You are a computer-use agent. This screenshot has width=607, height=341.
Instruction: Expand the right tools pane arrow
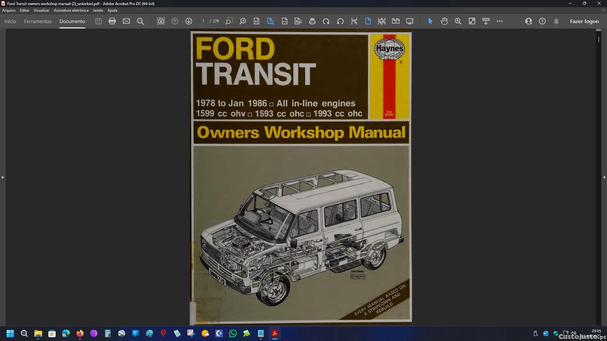604,177
